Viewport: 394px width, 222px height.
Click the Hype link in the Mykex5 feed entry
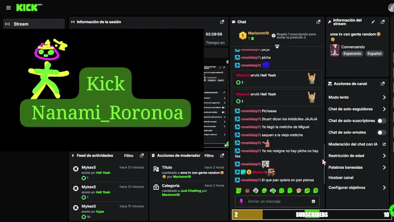click(100, 212)
